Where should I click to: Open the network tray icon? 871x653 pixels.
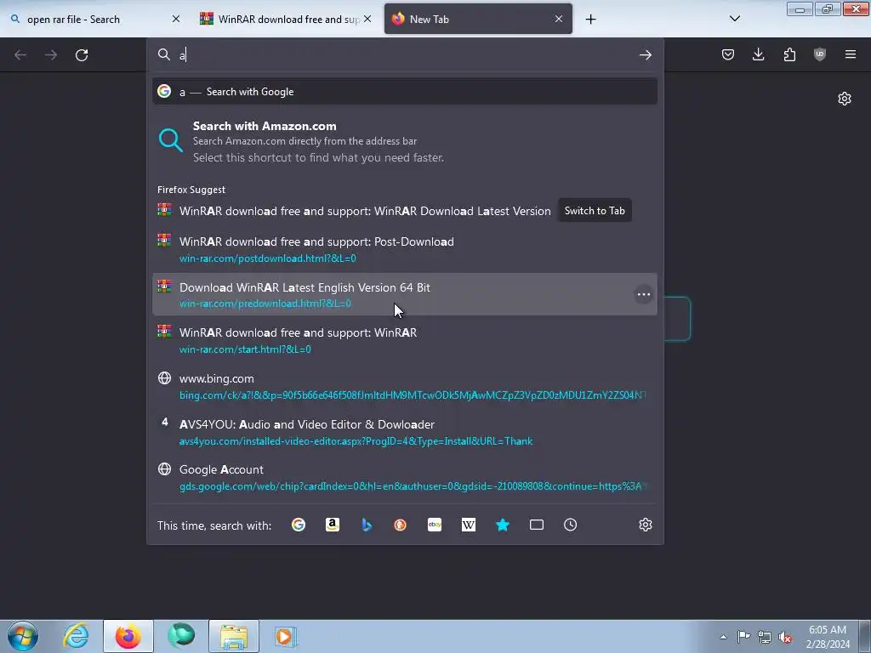pyautogui.click(x=765, y=637)
